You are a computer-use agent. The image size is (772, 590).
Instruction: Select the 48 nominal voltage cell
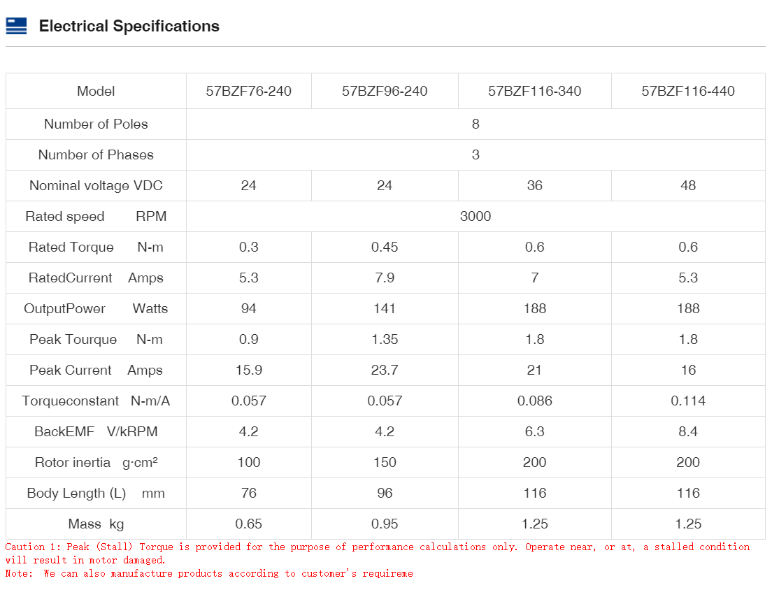[x=688, y=185]
